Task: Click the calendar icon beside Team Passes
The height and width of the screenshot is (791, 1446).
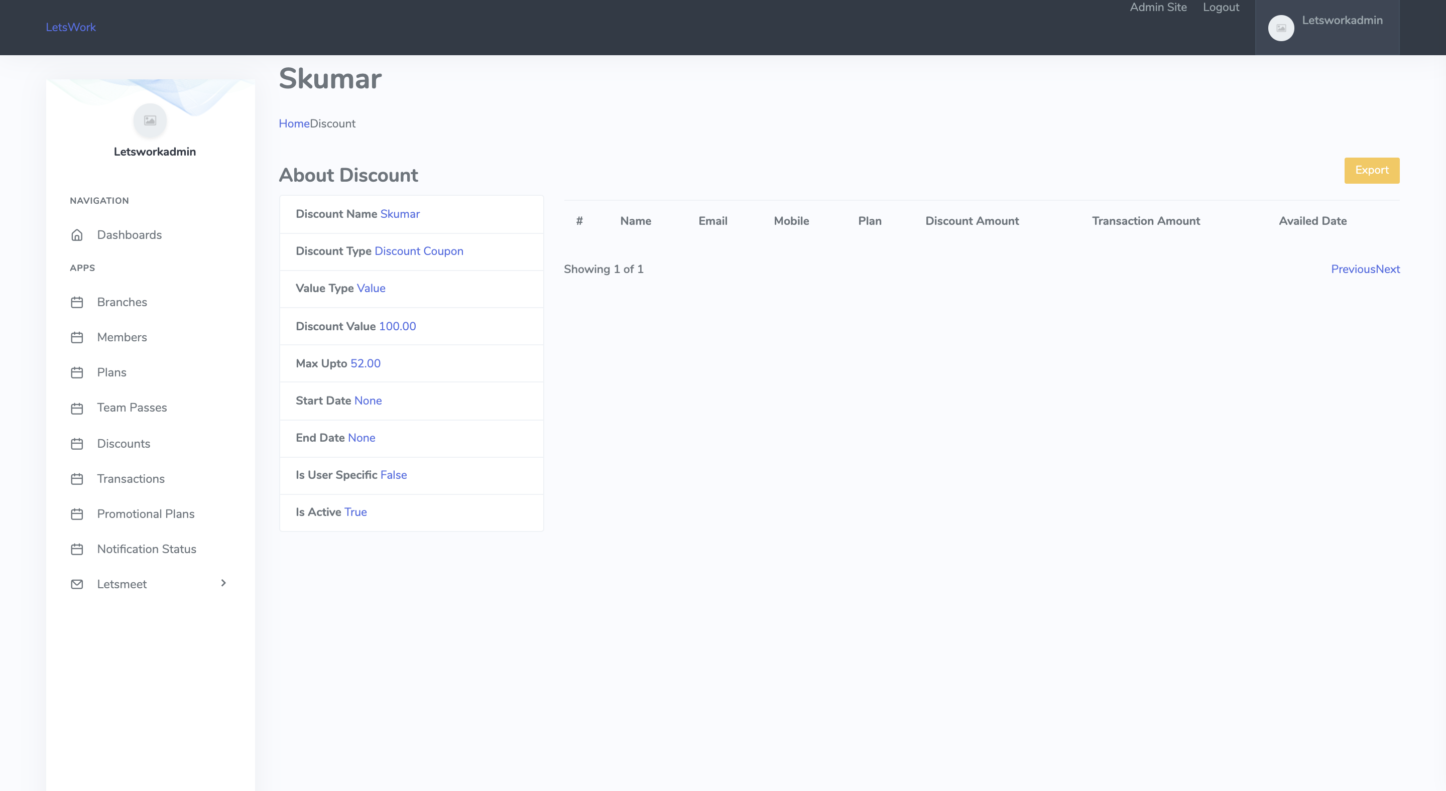Action: (x=77, y=409)
